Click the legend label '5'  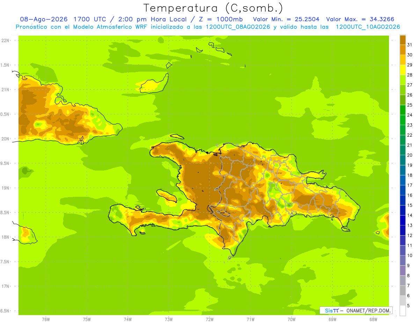click(x=409, y=305)
